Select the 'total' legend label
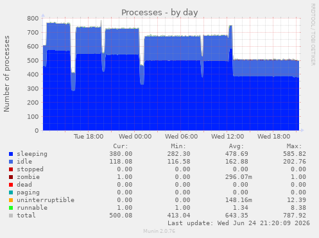The height and width of the screenshot is (238, 319). click(26, 216)
